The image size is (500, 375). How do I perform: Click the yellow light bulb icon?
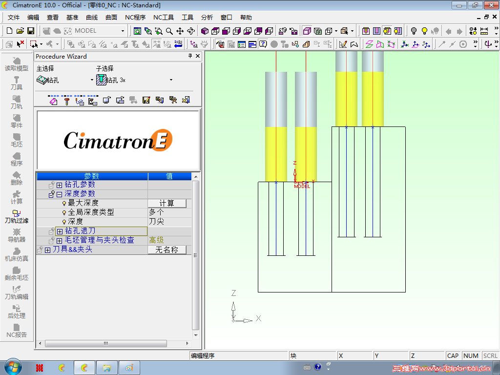(x=424, y=31)
